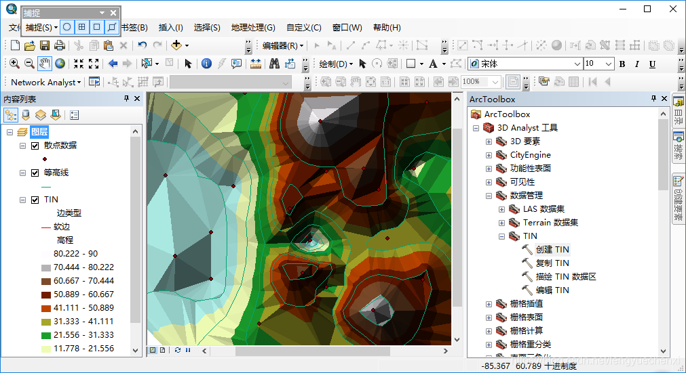Viewport: 686px width, 373px height.
Task: Activate the Pan hand tool
Action: (x=44, y=64)
